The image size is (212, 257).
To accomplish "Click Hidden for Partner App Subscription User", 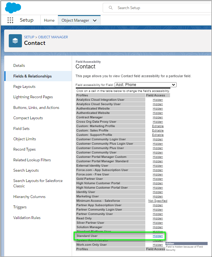I will [x=158, y=205].
